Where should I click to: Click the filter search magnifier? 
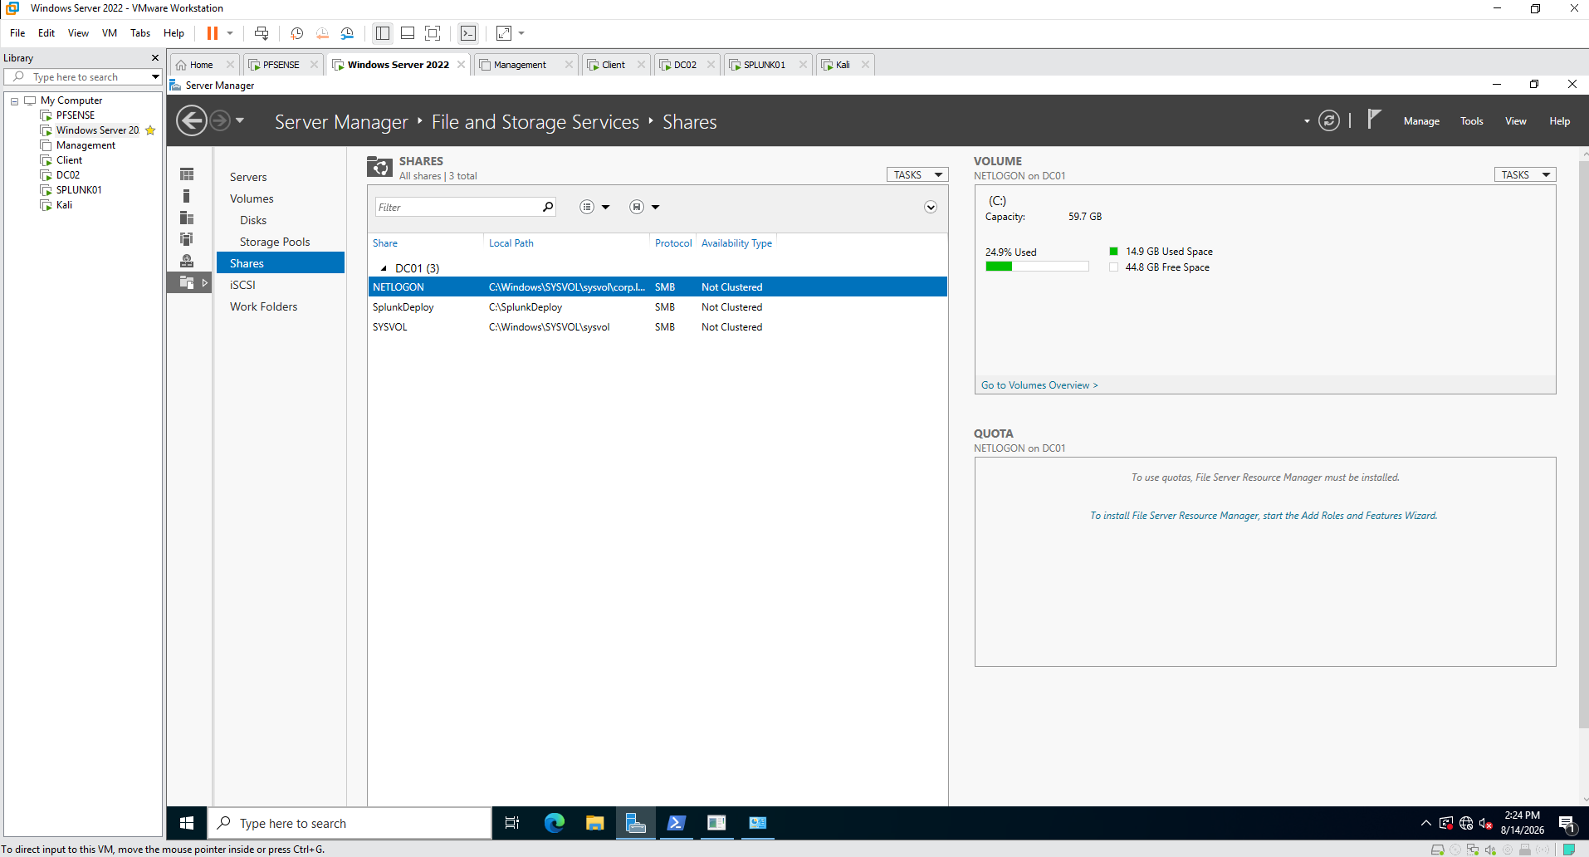[x=548, y=207]
